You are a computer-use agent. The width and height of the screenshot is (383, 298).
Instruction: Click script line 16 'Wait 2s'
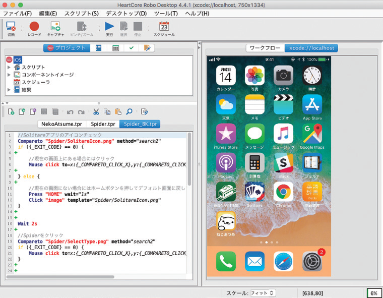pos(27,223)
